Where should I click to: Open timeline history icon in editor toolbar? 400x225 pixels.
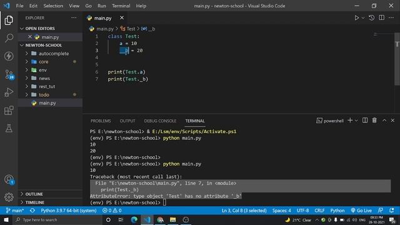tap(372, 17)
